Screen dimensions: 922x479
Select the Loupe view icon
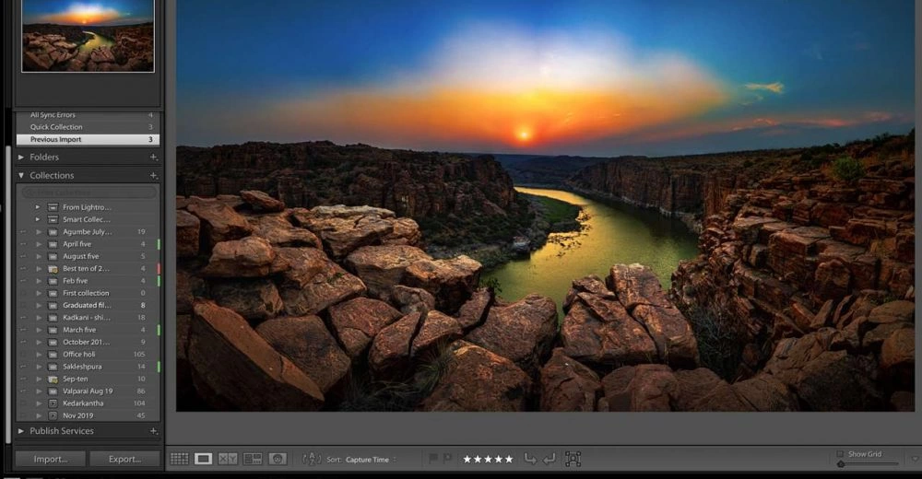tap(204, 459)
